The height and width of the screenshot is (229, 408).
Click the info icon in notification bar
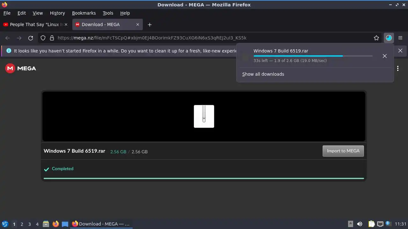tap(9, 51)
